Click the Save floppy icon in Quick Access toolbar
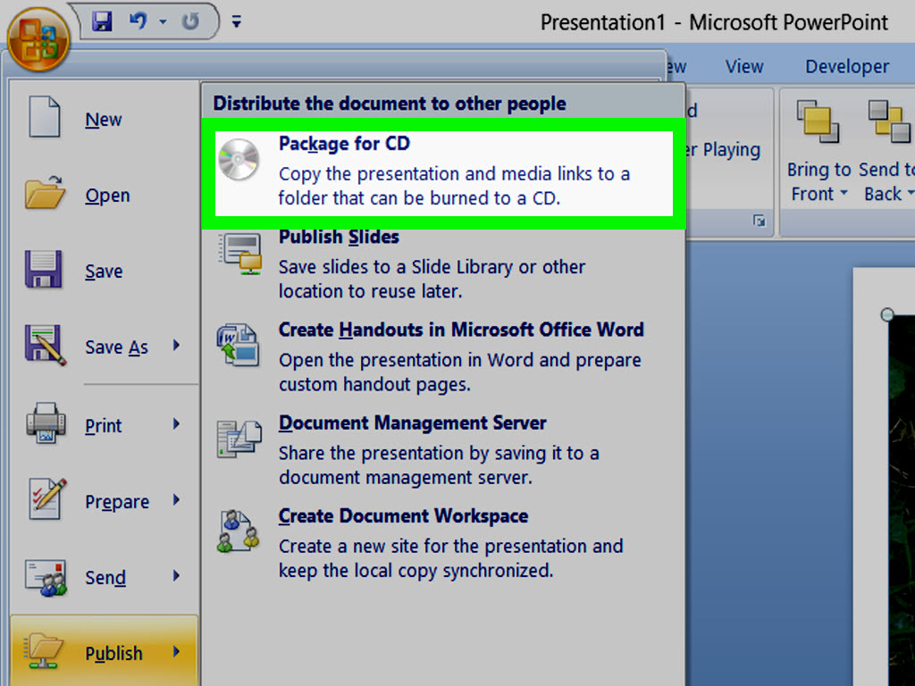 tap(102, 21)
